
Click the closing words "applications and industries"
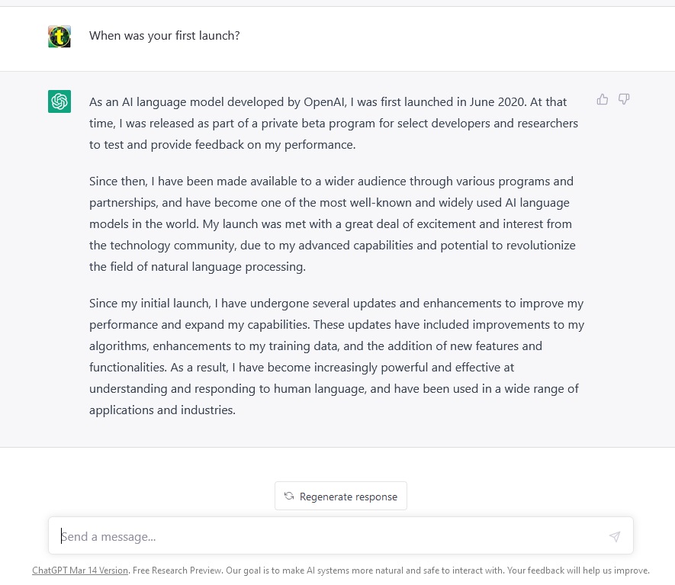(x=162, y=410)
